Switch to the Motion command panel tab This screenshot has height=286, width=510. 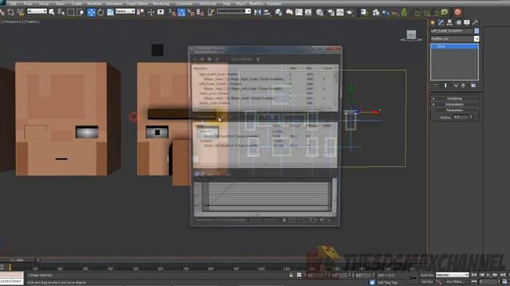(459, 22)
